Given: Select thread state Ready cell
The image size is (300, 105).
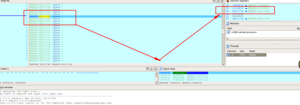Looking at the screenshot, I should click(x=257, y=55).
